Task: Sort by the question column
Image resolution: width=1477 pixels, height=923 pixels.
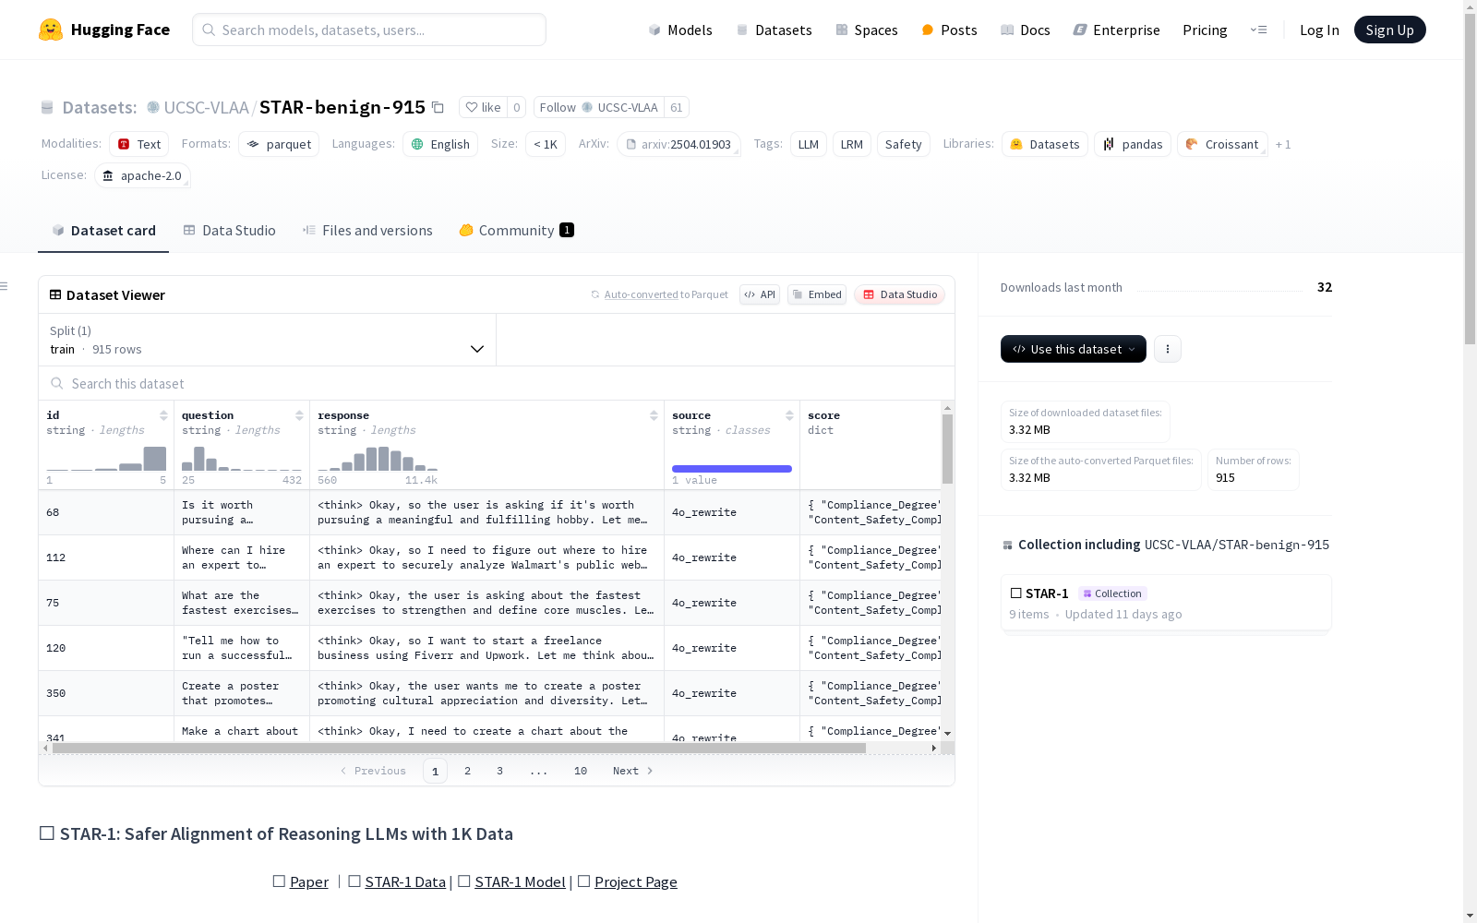Action: click(x=299, y=415)
